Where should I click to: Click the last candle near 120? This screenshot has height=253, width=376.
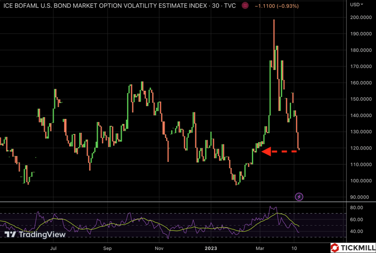tap(299, 149)
